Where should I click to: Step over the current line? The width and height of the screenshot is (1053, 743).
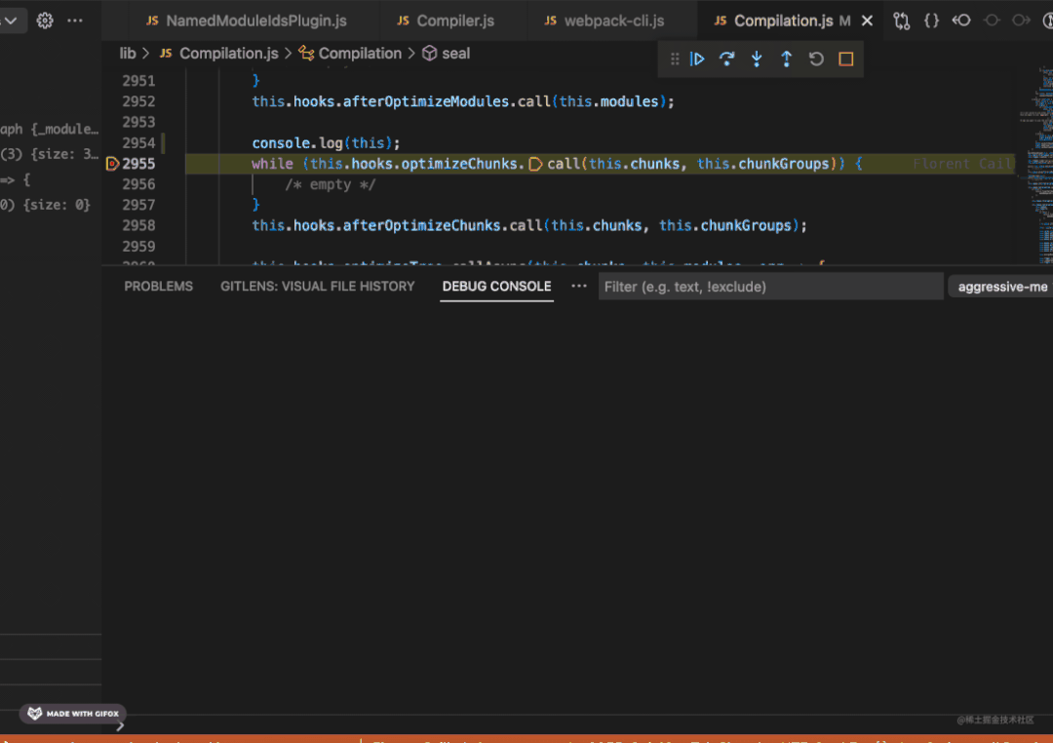point(726,59)
